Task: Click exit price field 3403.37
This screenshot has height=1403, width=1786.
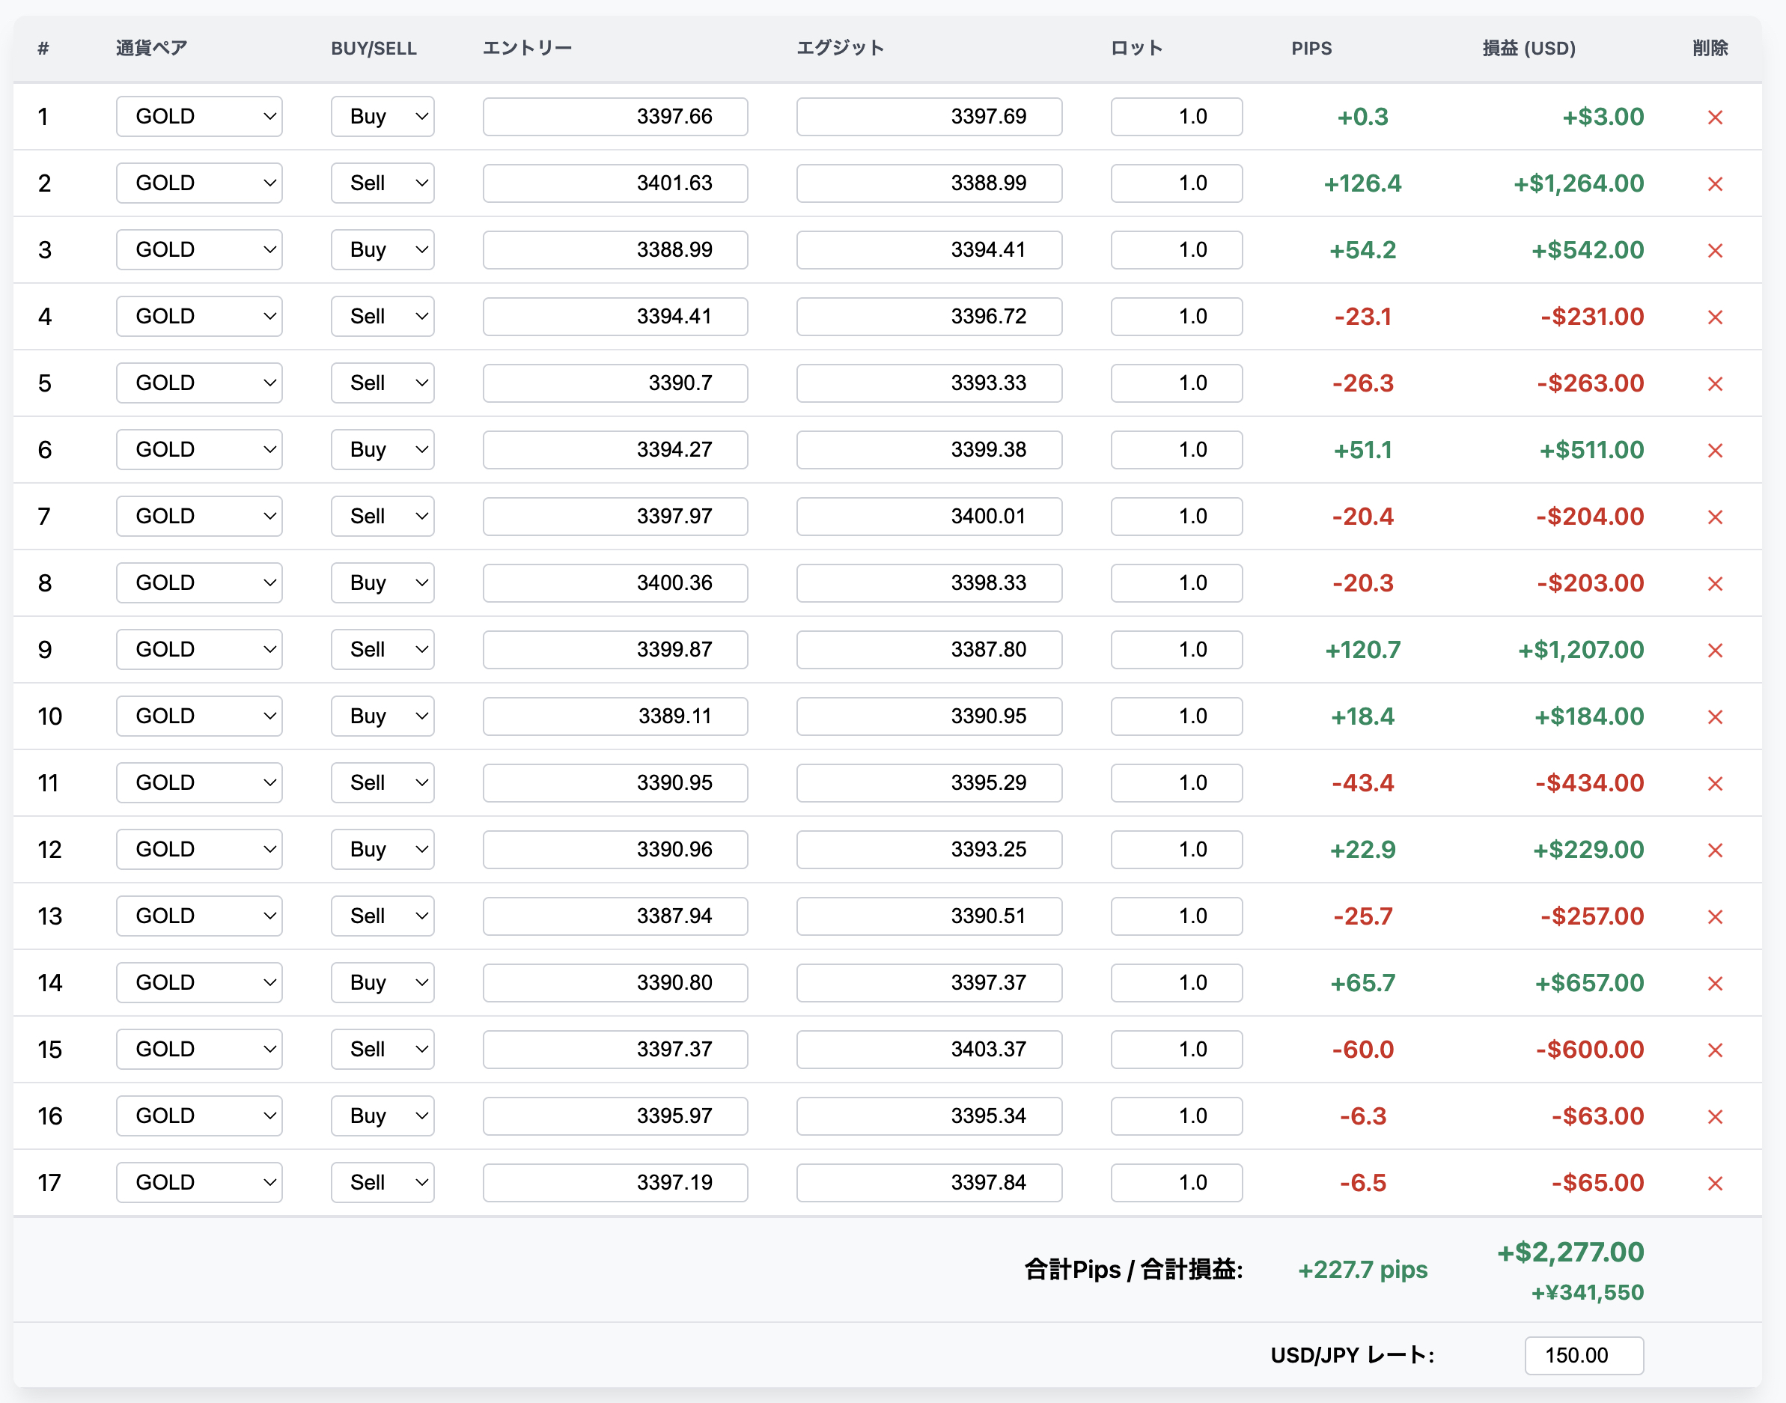Action: [x=929, y=1049]
